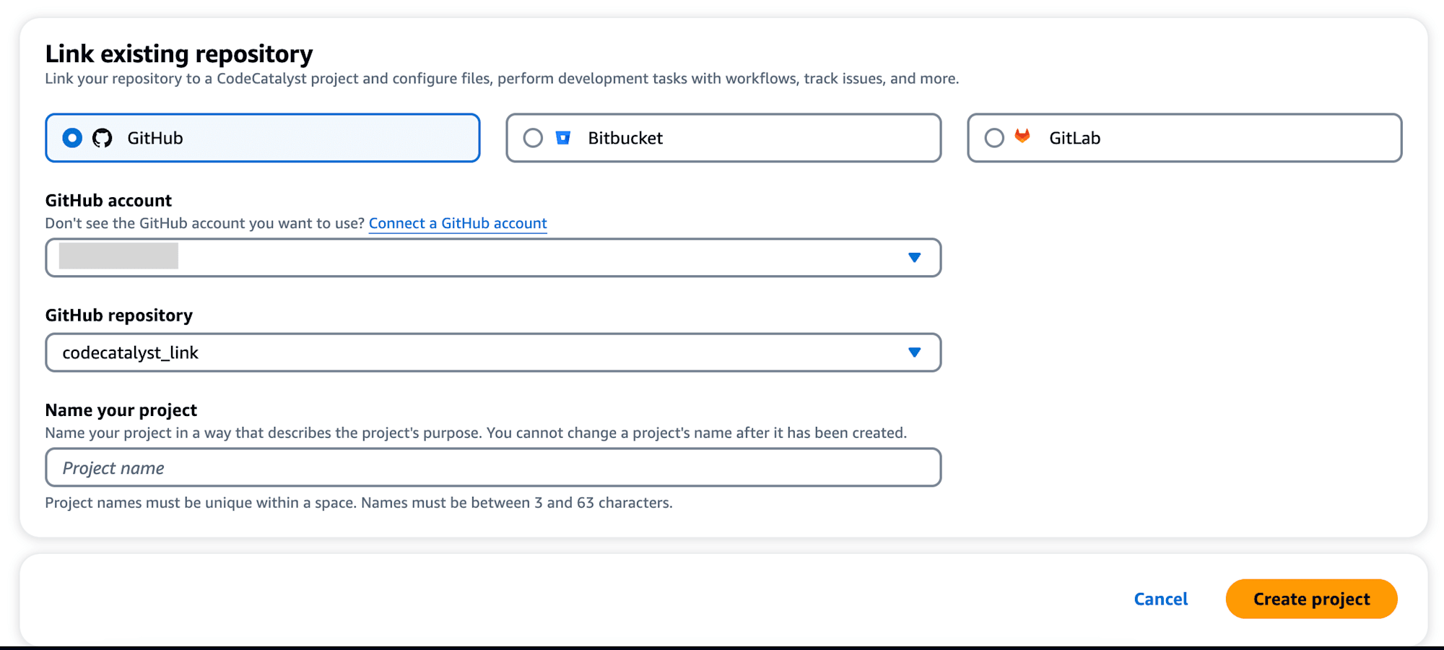Viewport: 1444px width, 650px height.
Task: Click the GitHub repository field label
Action: coord(118,316)
